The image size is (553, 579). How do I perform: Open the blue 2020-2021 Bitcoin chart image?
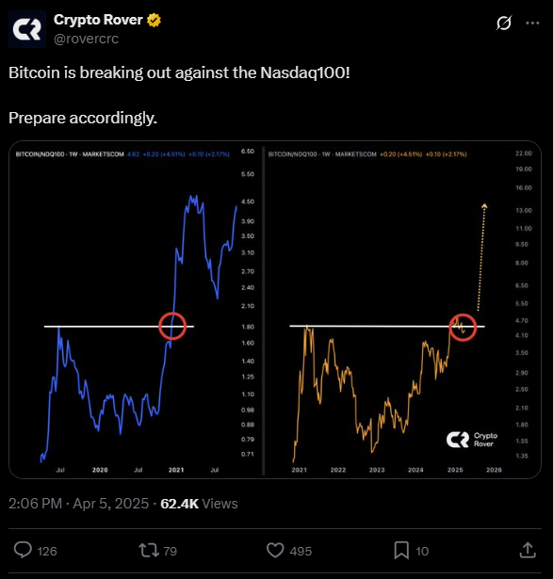(136, 310)
